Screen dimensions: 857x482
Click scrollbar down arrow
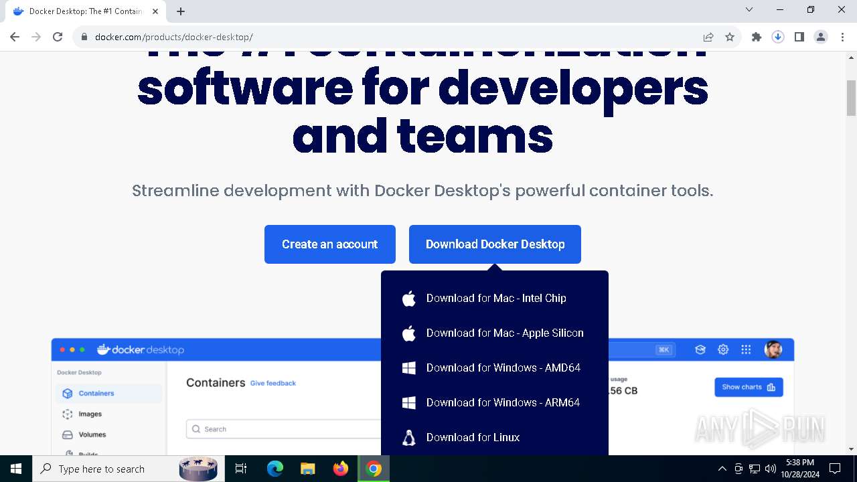[x=852, y=449]
